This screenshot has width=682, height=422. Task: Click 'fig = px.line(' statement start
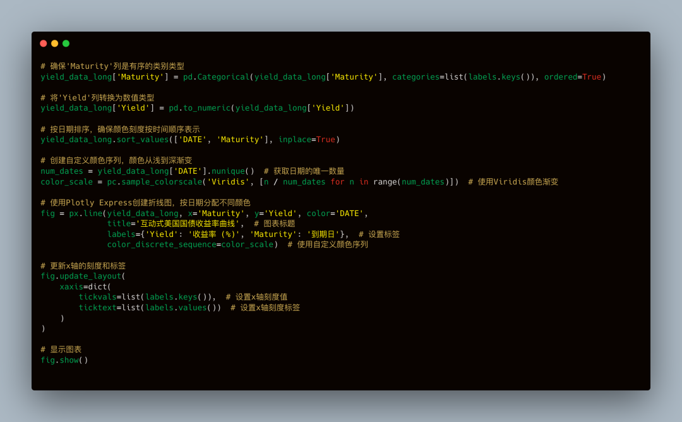click(73, 214)
